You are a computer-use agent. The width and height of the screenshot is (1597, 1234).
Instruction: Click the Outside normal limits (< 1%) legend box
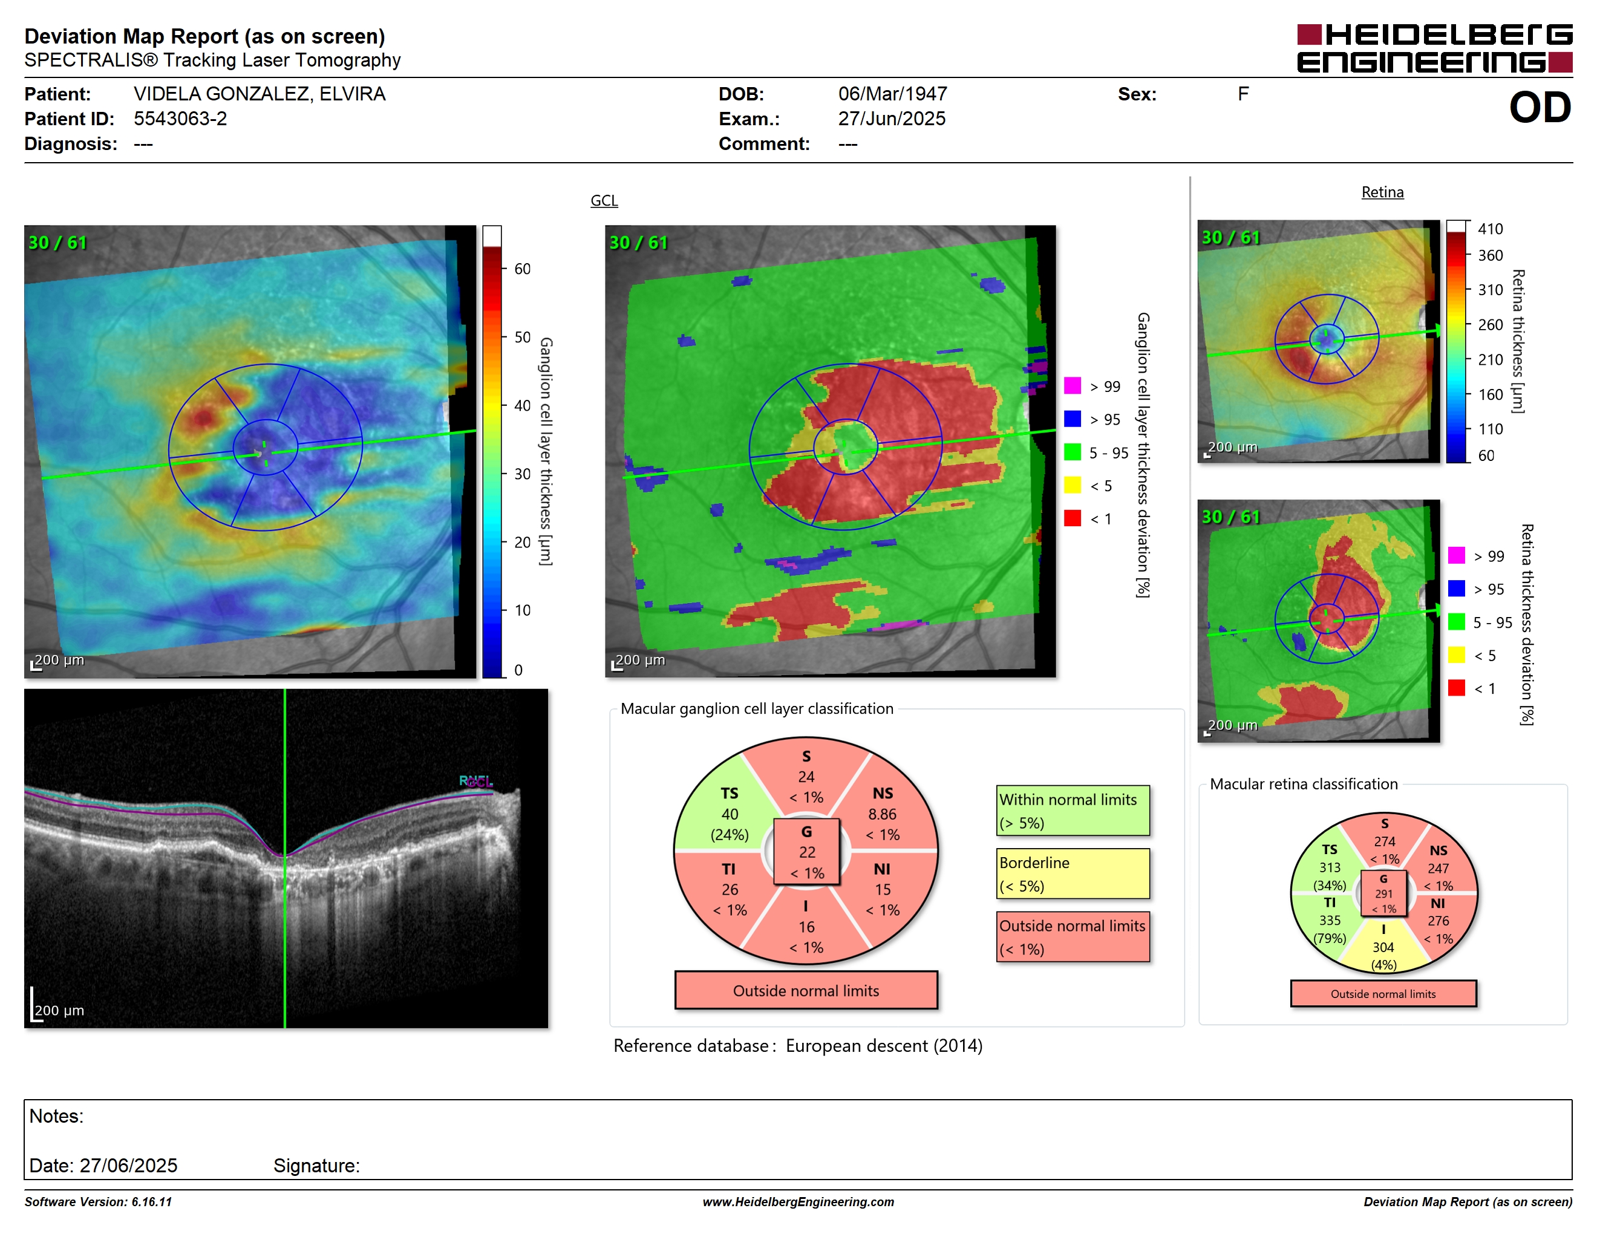pos(1073,936)
